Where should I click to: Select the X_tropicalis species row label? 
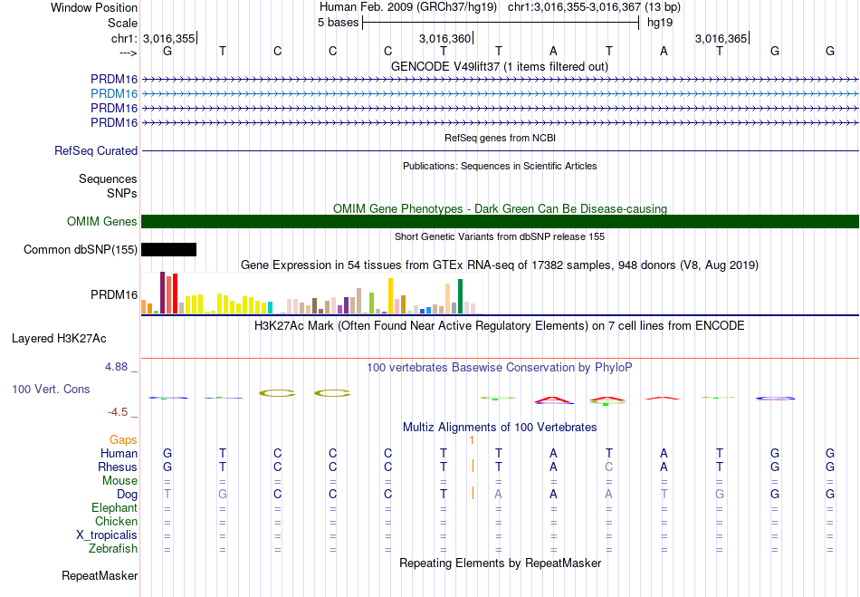pos(107,535)
